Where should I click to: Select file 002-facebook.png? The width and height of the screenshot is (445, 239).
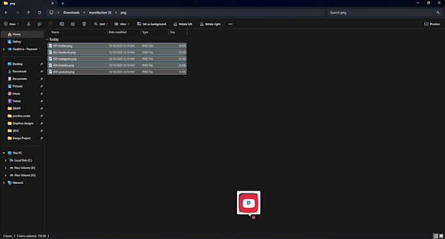117,52
